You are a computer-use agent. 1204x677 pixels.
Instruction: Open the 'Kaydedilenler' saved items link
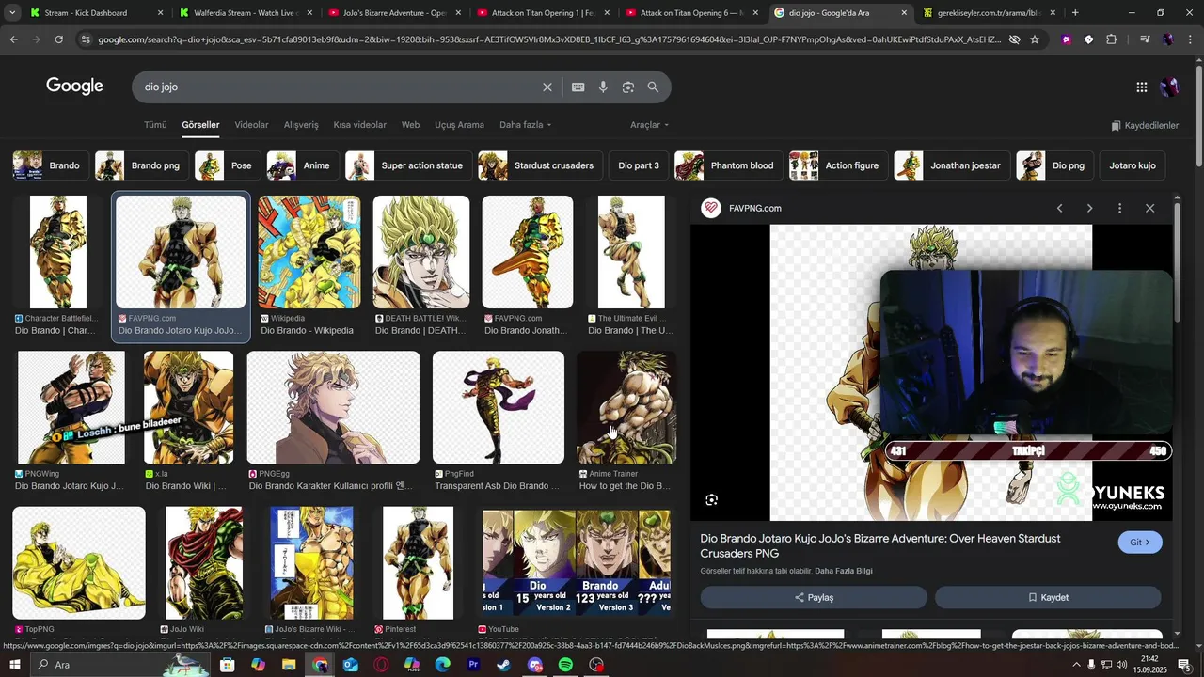tap(1145, 125)
